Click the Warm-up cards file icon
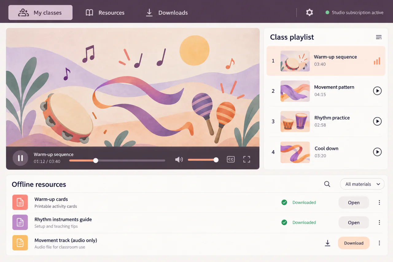 tap(20, 202)
